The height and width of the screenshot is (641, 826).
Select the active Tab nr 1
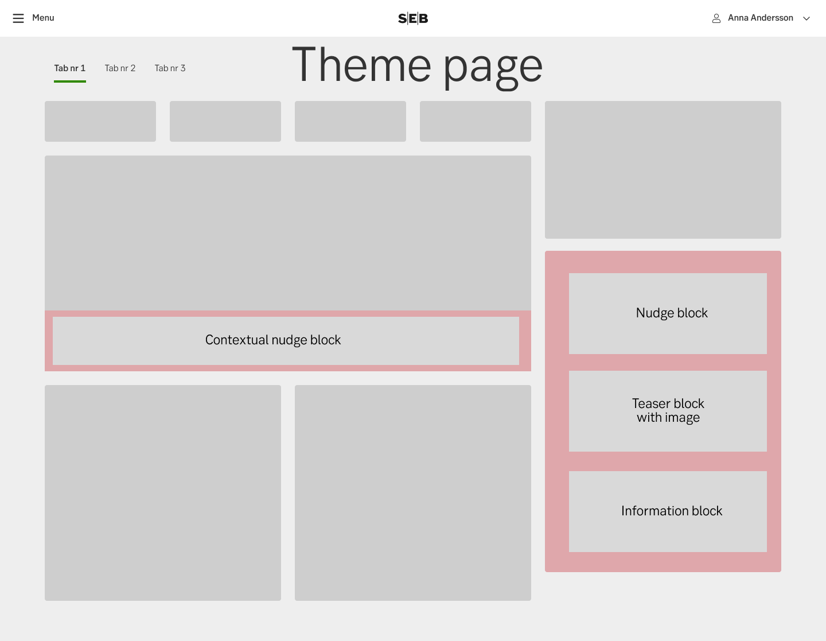coord(69,68)
